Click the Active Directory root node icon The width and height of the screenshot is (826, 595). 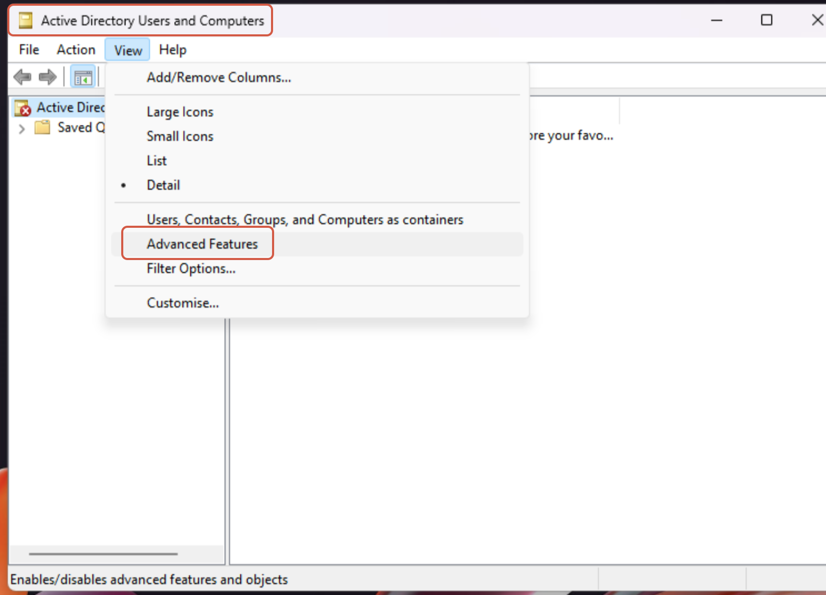pos(23,108)
